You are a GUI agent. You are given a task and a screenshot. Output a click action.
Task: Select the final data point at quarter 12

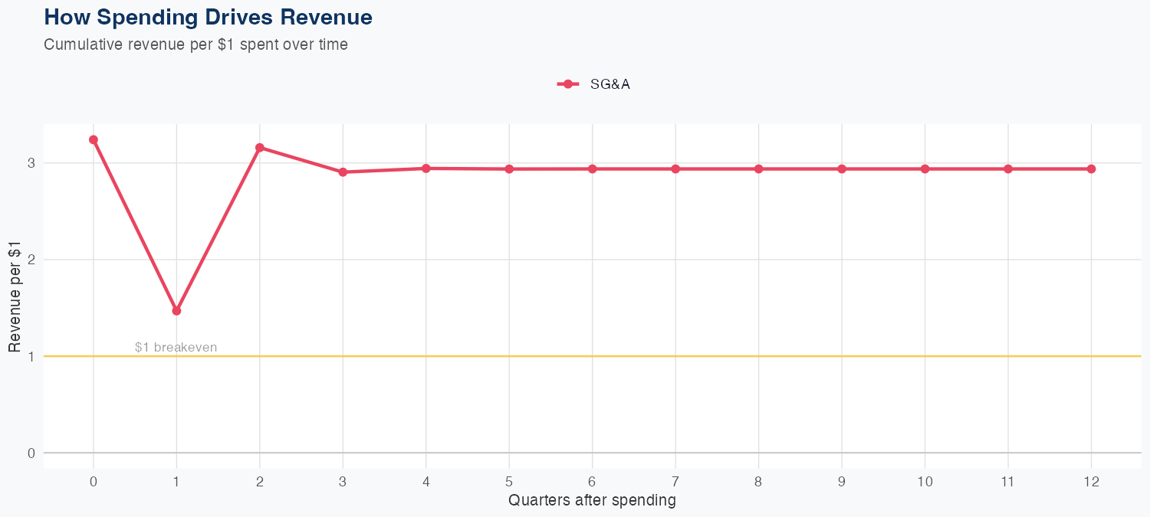(x=1092, y=169)
